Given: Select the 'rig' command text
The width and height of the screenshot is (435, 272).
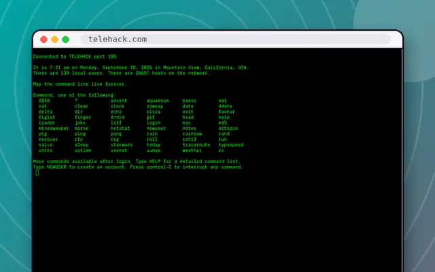Looking at the screenshot, I should tap(115, 139).
